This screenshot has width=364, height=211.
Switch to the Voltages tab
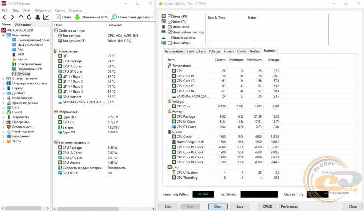pyautogui.click(x=214, y=51)
